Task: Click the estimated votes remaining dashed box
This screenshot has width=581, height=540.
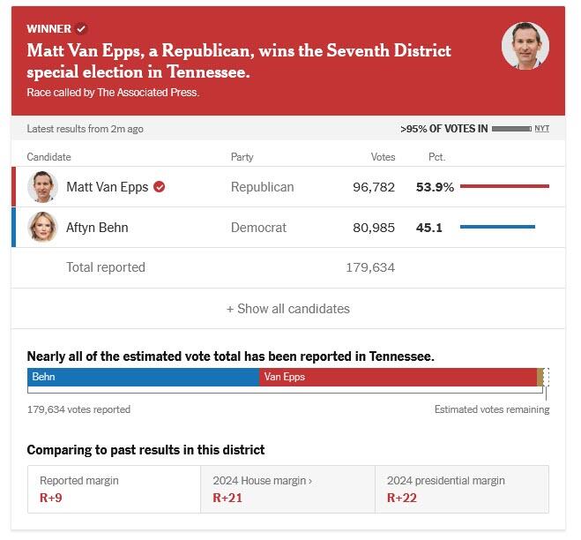Action: pos(547,378)
